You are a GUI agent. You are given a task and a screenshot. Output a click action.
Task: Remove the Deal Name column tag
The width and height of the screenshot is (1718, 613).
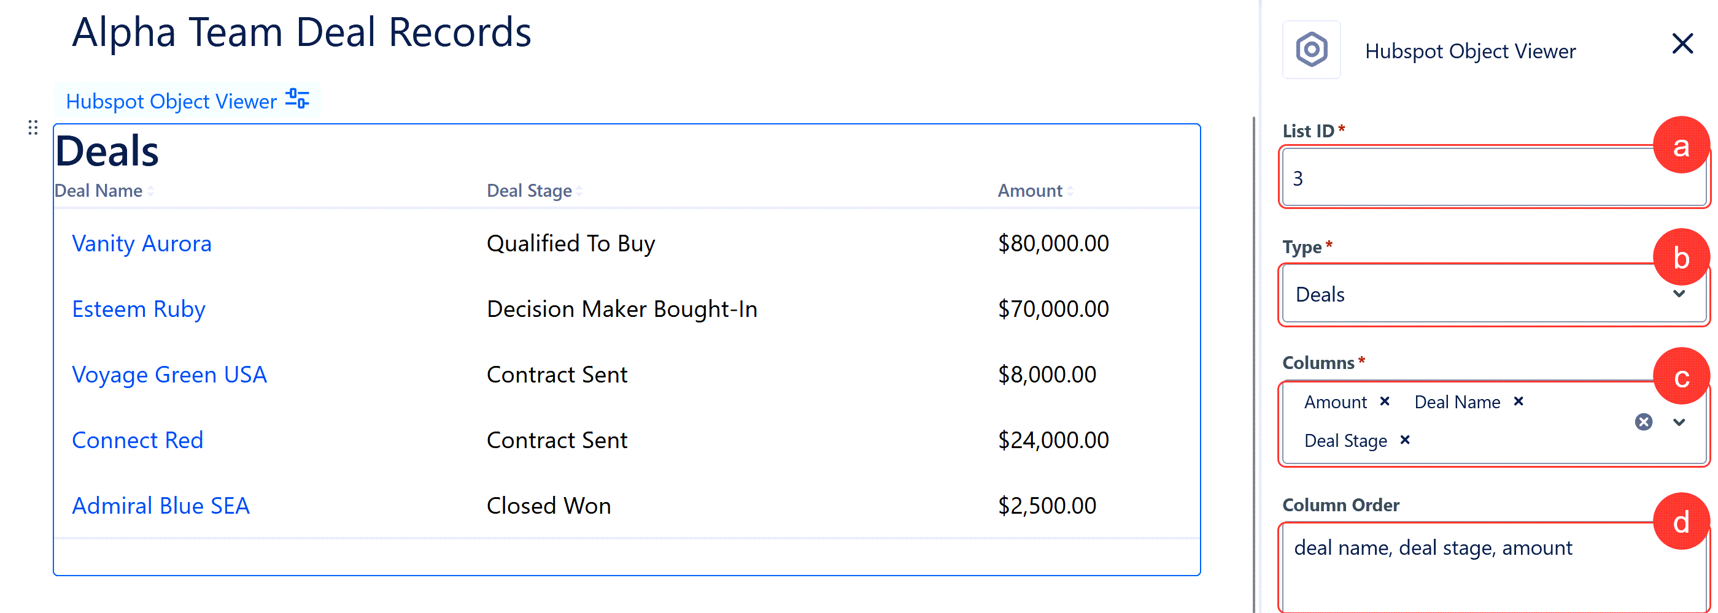coord(1519,401)
